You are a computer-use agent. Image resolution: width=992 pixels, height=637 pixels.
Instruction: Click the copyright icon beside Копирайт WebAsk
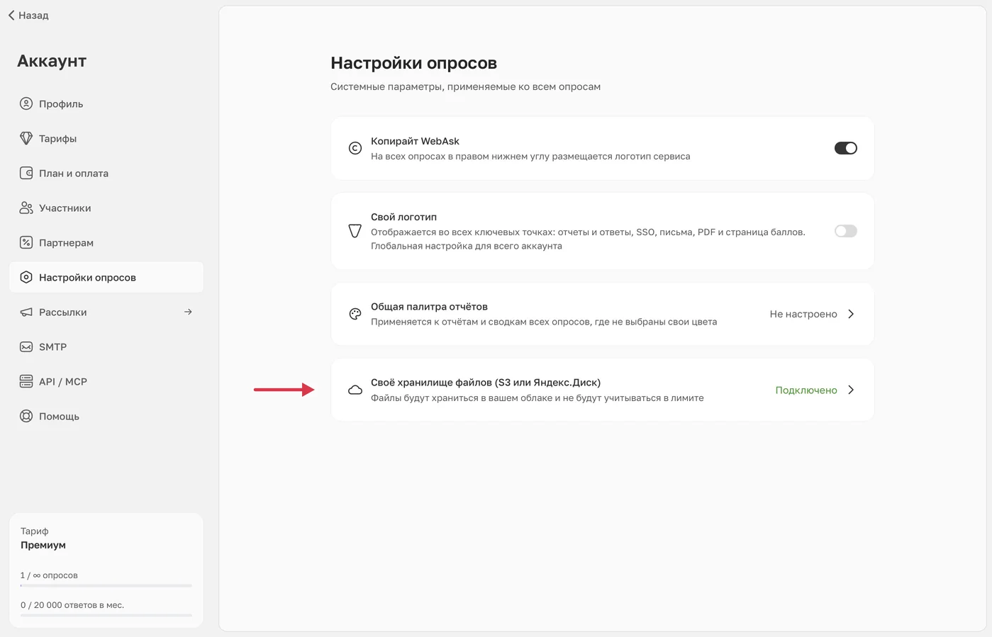pos(355,148)
